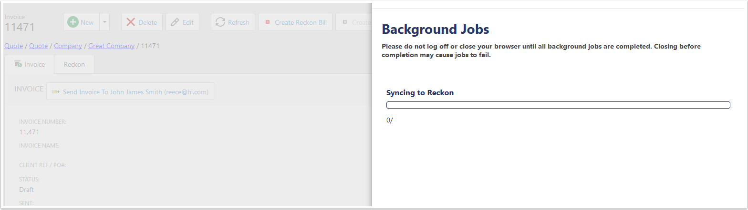
Task: Click the red Reckon icon on Create Reckon Bill
Action: pyautogui.click(x=268, y=22)
